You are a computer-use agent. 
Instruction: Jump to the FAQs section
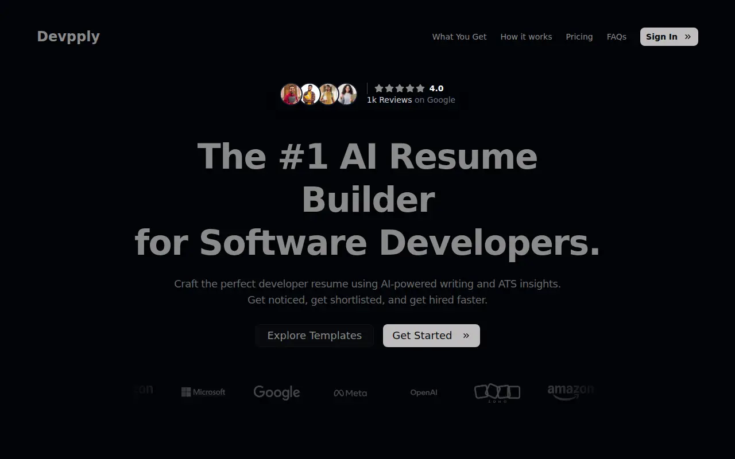pos(616,37)
